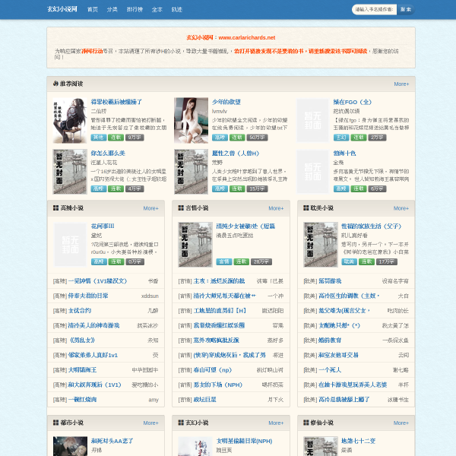Open the title link 花间事III
Screen dimensions: 456x456
coord(103,226)
